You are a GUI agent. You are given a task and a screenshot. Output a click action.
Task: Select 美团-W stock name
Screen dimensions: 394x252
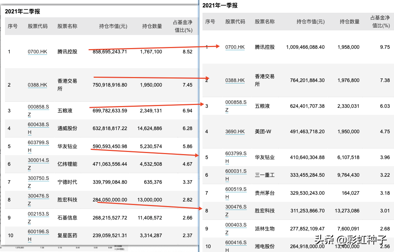263,131
